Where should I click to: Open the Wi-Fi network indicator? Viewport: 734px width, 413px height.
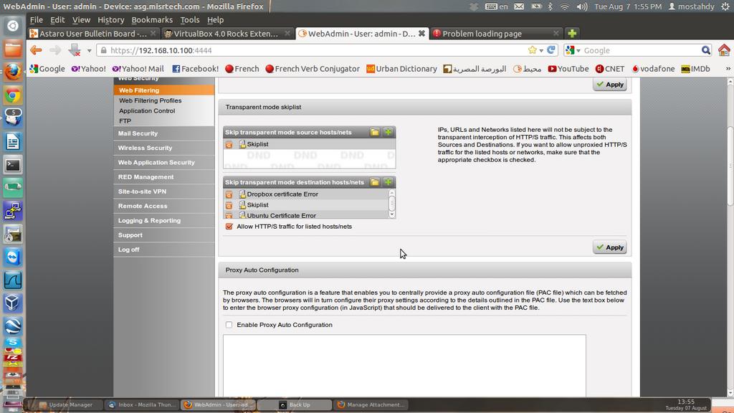tap(565, 6)
